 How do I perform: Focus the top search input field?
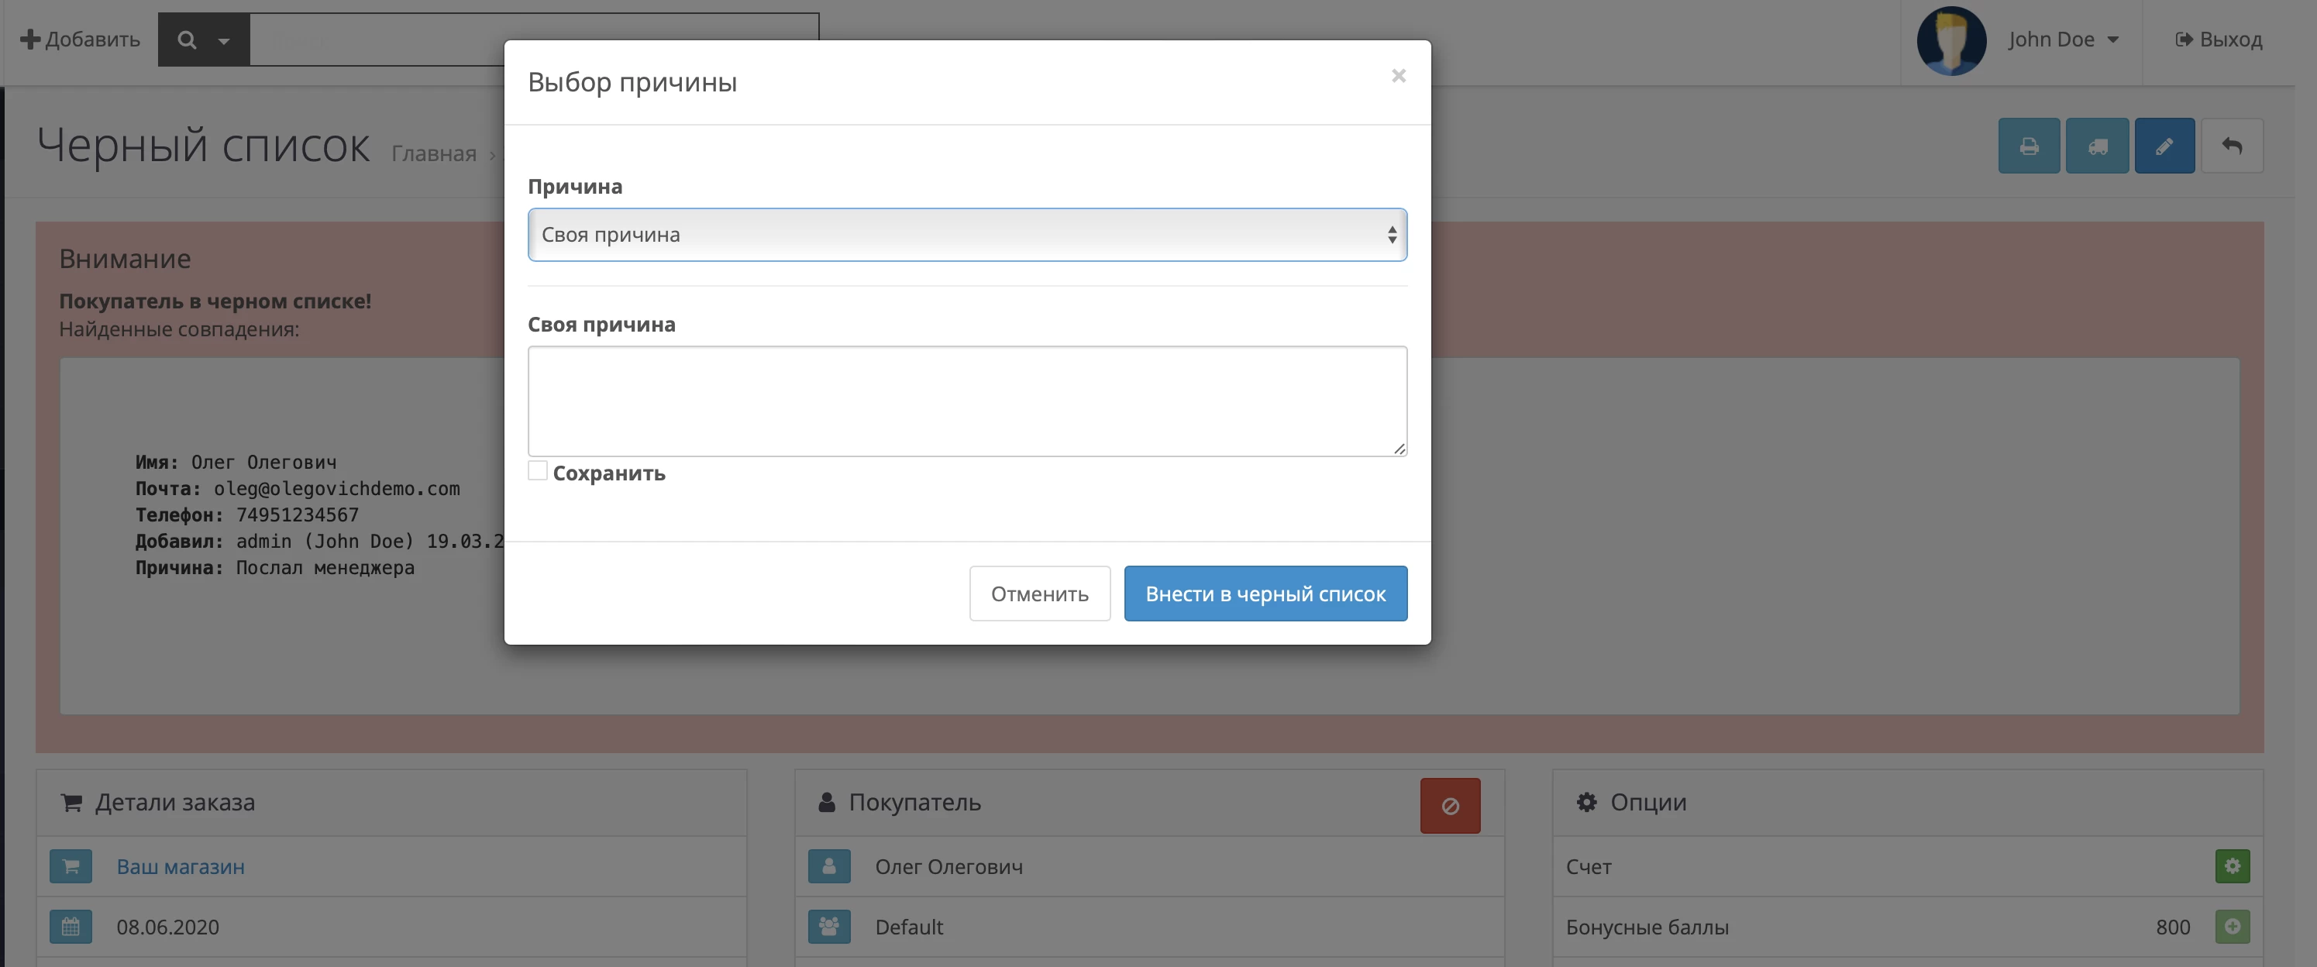tap(534, 40)
